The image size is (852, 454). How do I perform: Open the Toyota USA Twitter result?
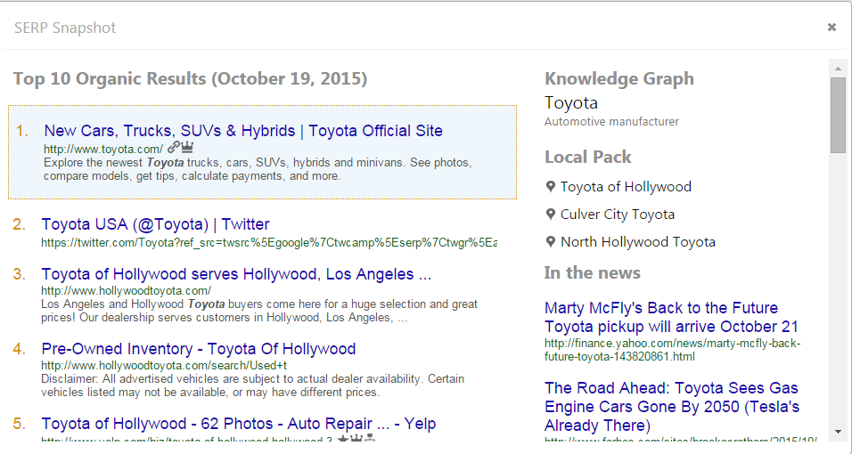155,224
